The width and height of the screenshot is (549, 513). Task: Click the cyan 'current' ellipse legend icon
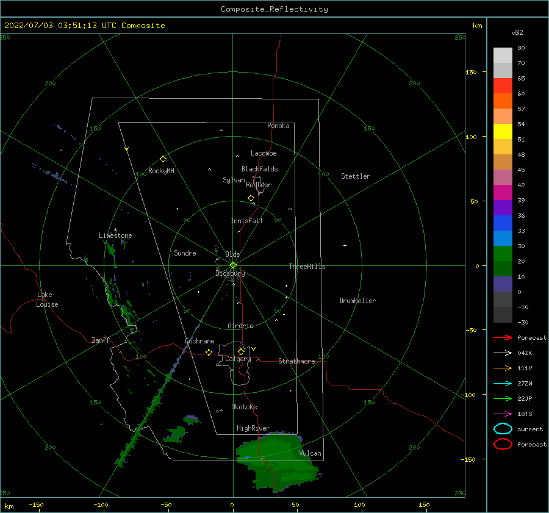[x=503, y=429]
